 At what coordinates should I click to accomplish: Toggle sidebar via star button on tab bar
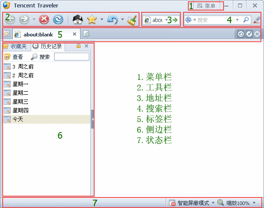[x=7, y=34]
